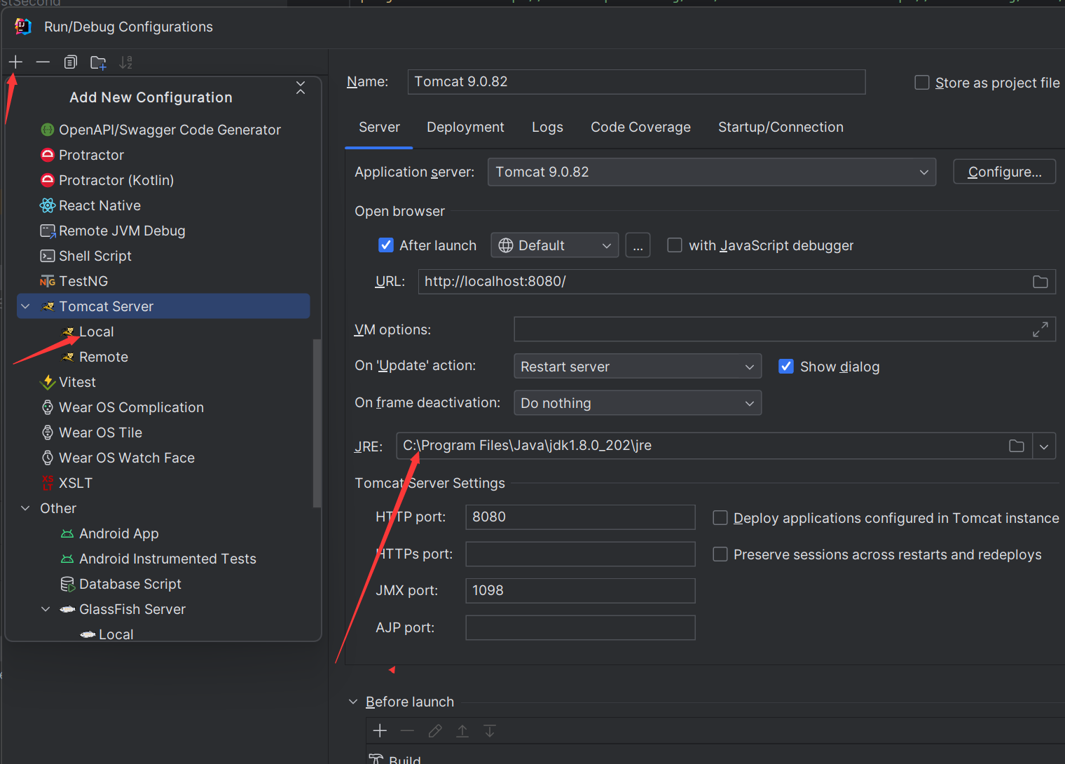The height and width of the screenshot is (764, 1065).
Task: Collapse the Tomcat Server tree node
Action: click(x=25, y=306)
